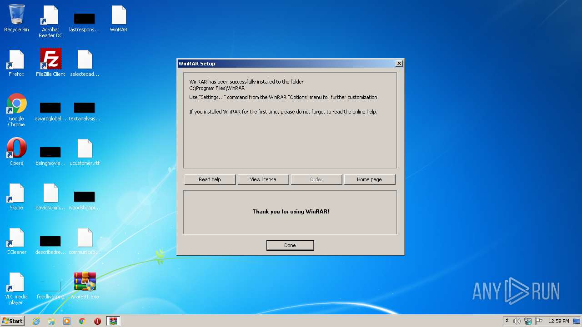Select the Opera desktop icon
The image size is (582, 327).
tap(16, 152)
